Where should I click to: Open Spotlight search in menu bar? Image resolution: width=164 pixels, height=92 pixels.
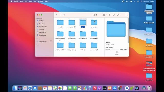[135, 1]
